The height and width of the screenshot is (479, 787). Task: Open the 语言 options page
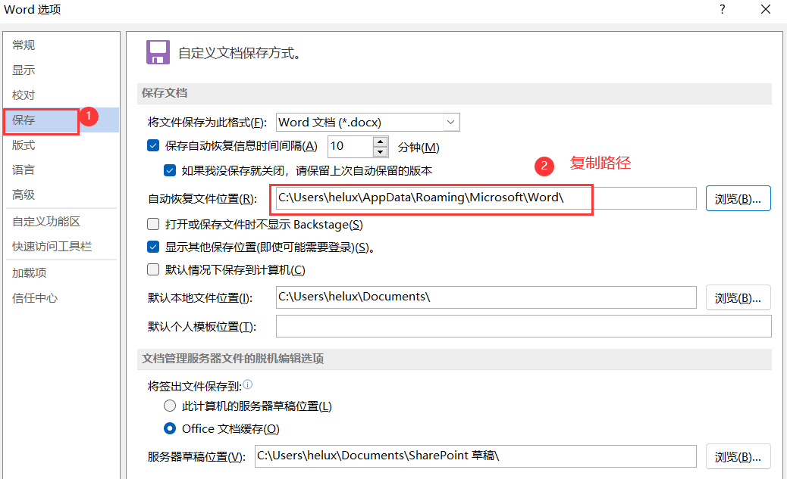point(23,170)
